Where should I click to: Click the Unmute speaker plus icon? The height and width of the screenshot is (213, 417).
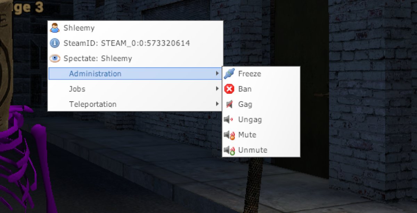pyautogui.click(x=229, y=150)
